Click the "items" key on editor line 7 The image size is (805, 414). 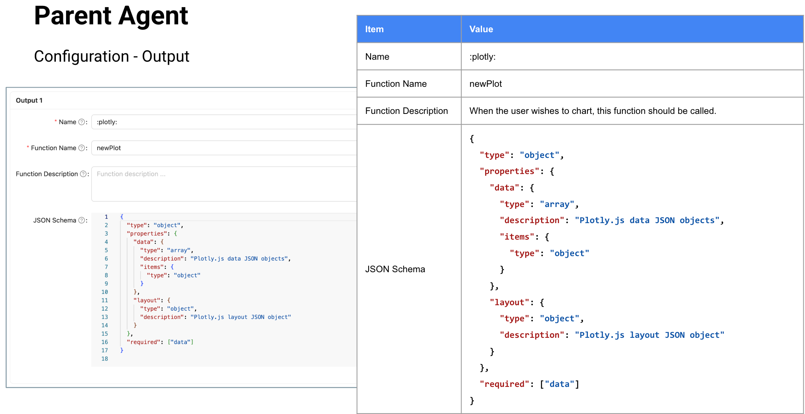point(152,267)
